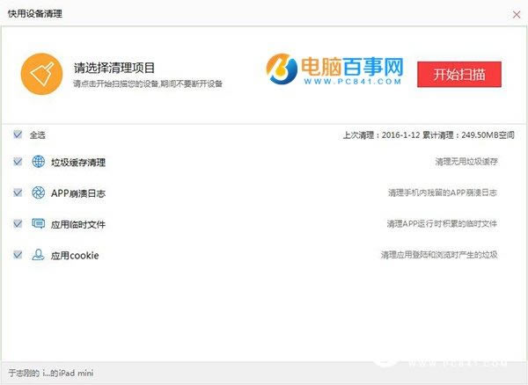Uncheck the 垃圾缓存清理 checkbox

pos(18,162)
